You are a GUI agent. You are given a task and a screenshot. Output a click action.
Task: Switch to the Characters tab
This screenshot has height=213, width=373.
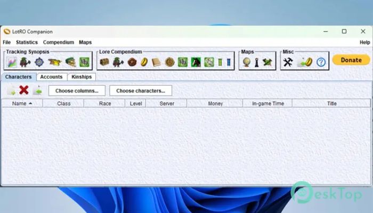19,77
